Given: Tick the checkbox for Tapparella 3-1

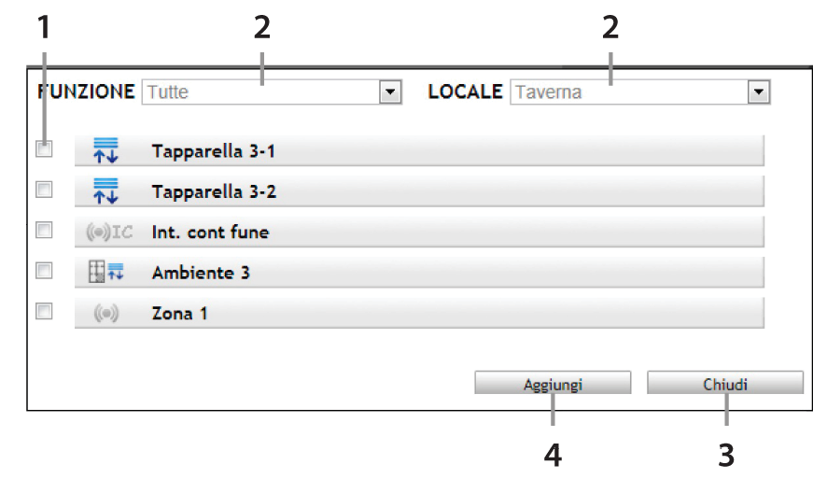Looking at the screenshot, I should click(x=44, y=148).
